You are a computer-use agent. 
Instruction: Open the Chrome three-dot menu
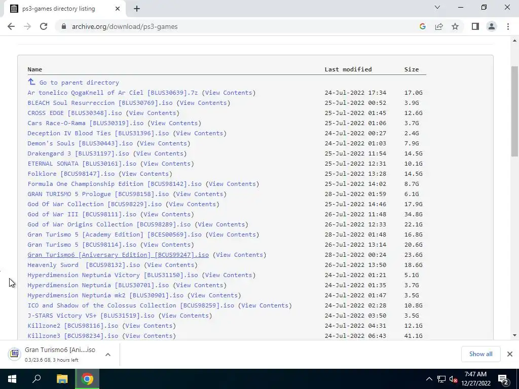click(508, 26)
